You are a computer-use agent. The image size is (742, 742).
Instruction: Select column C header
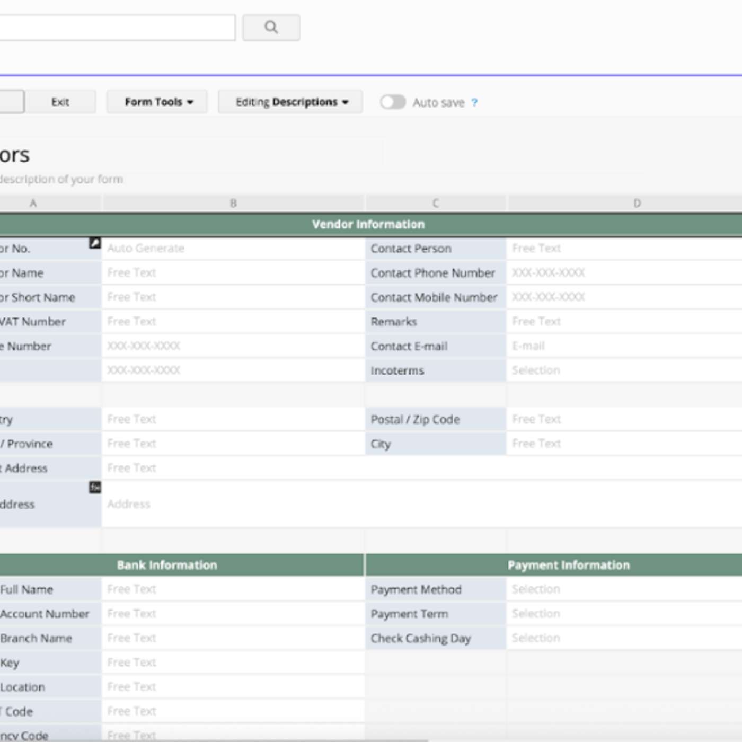coord(436,203)
